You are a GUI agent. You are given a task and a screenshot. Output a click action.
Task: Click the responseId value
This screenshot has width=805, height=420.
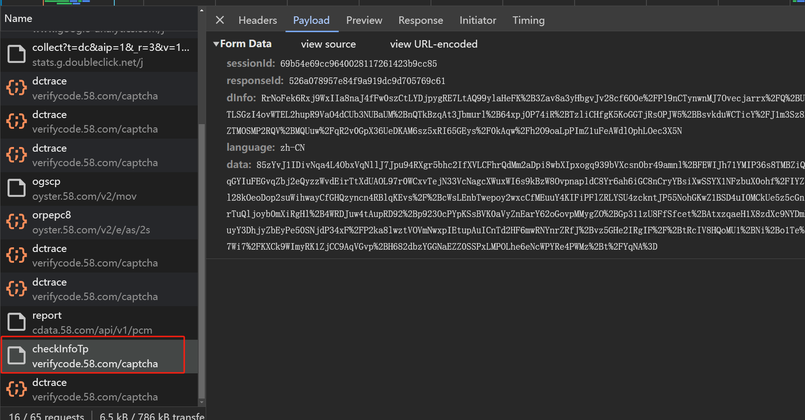pyautogui.click(x=367, y=81)
